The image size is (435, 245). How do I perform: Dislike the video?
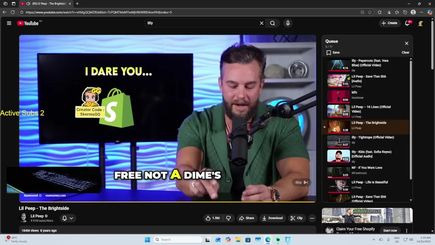tap(228, 218)
